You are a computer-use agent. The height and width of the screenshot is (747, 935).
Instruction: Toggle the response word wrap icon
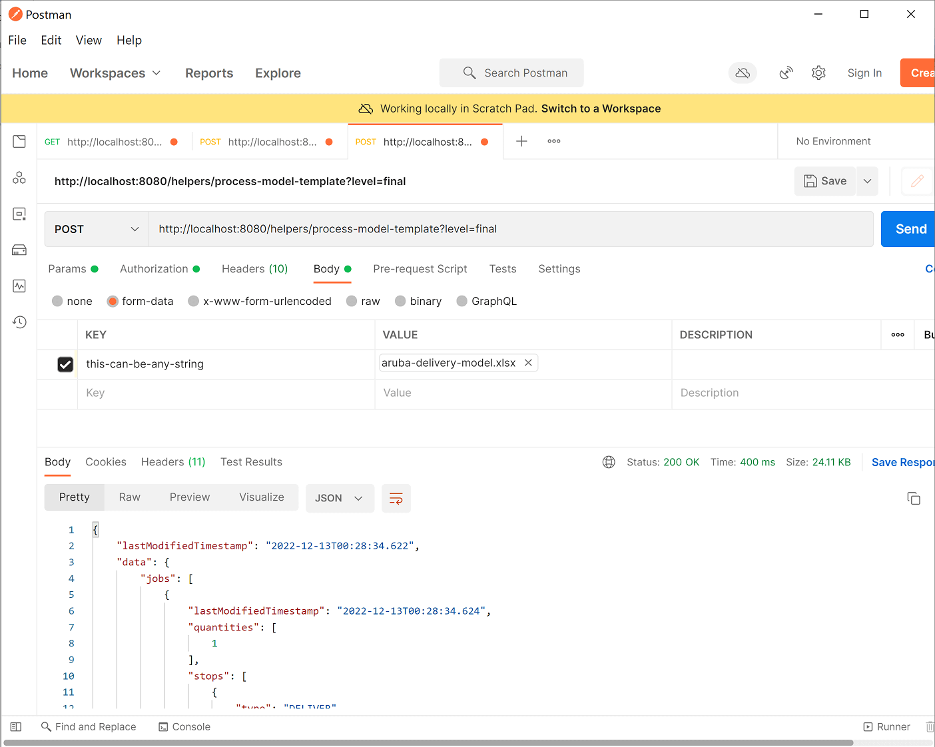(396, 499)
